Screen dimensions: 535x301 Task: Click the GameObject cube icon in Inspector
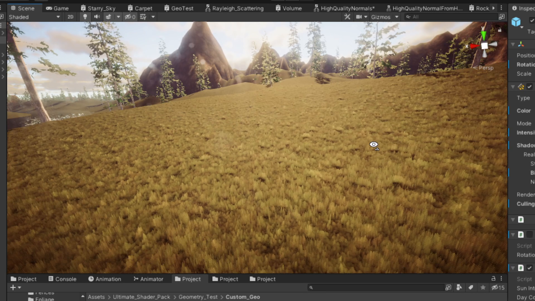(x=516, y=22)
